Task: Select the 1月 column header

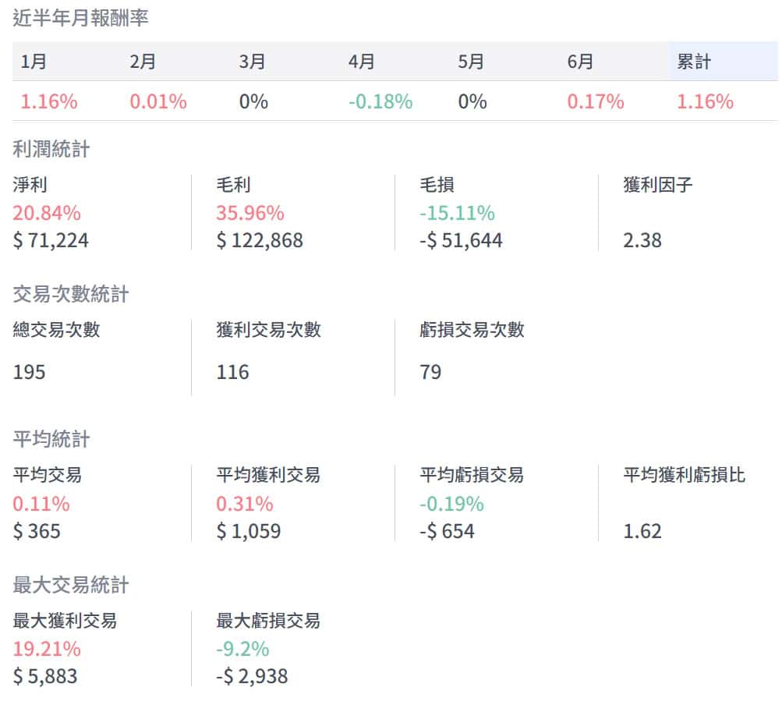Action: [x=33, y=62]
